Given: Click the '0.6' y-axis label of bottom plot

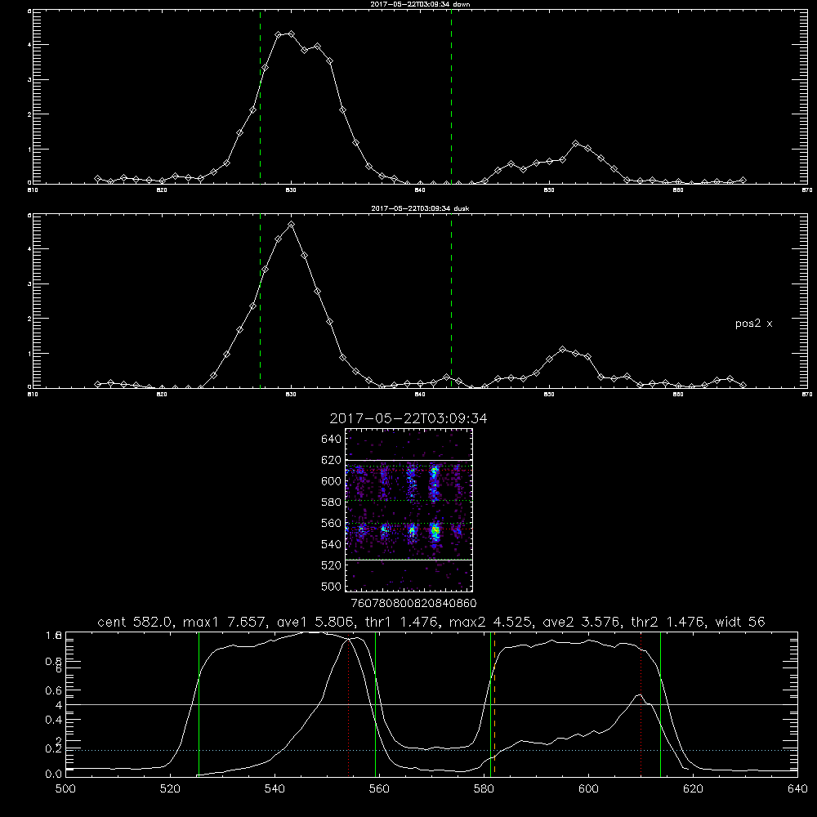Looking at the screenshot, I should pos(53,690).
